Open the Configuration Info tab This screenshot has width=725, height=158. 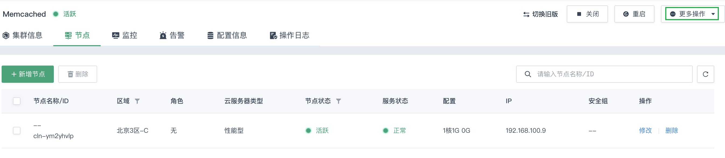[227, 35]
